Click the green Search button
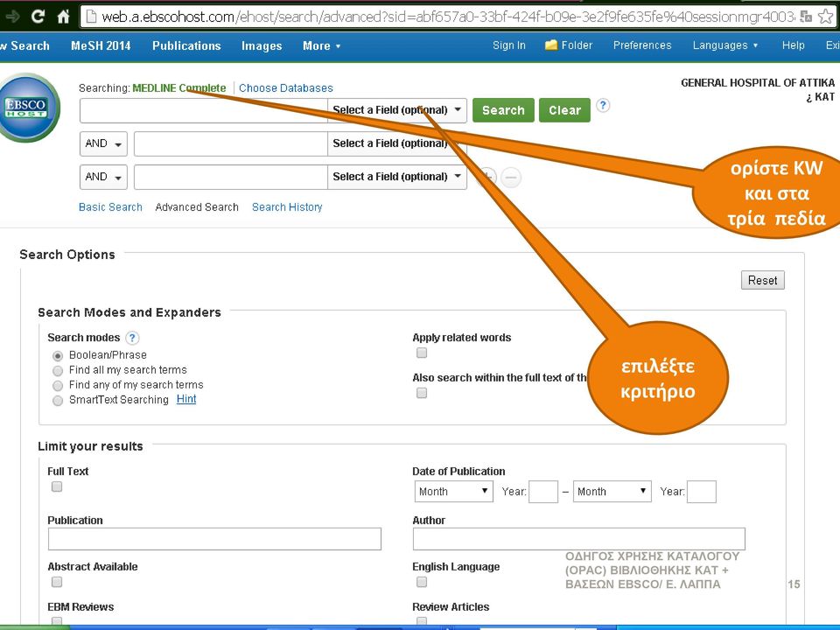Screen dimensions: 840x630 [504, 110]
